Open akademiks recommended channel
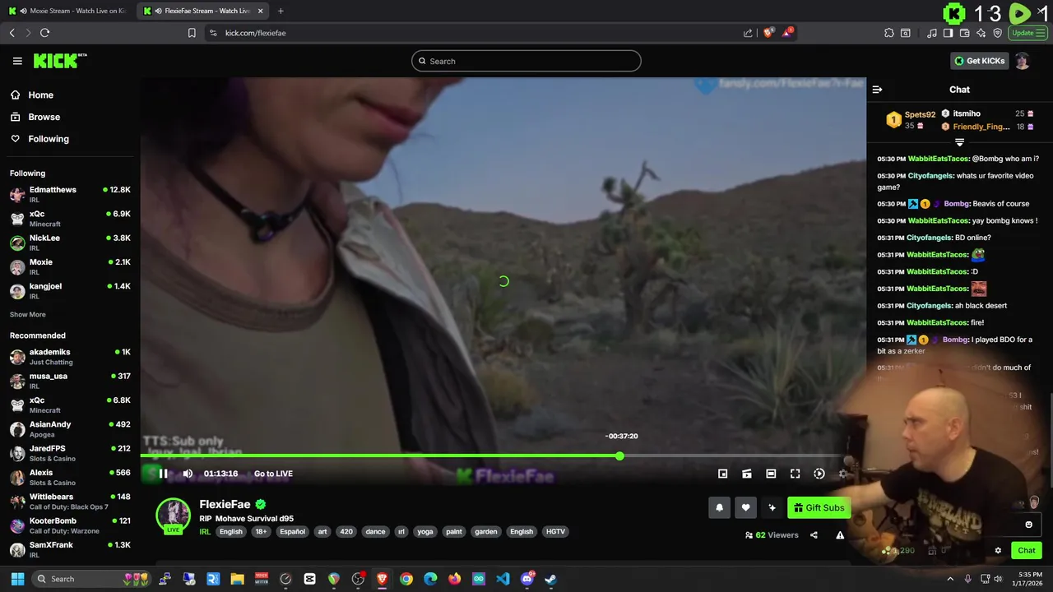This screenshot has height=592, width=1053. click(70, 357)
